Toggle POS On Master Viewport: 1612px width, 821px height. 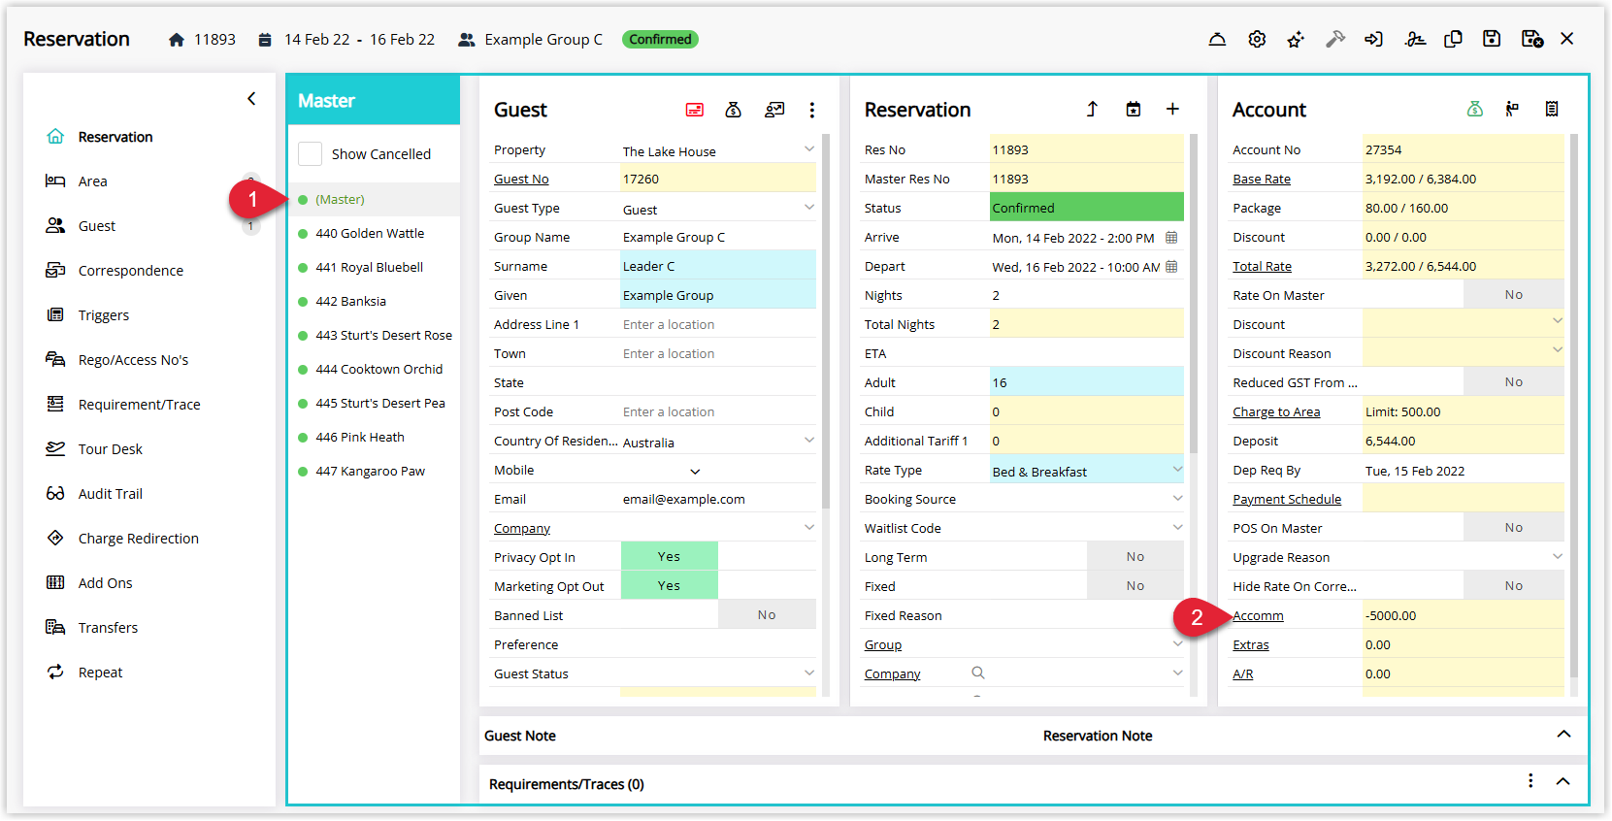pyautogui.click(x=1513, y=528)
